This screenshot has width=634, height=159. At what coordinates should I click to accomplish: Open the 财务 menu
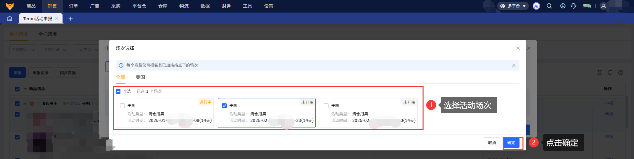pos(226,6)
